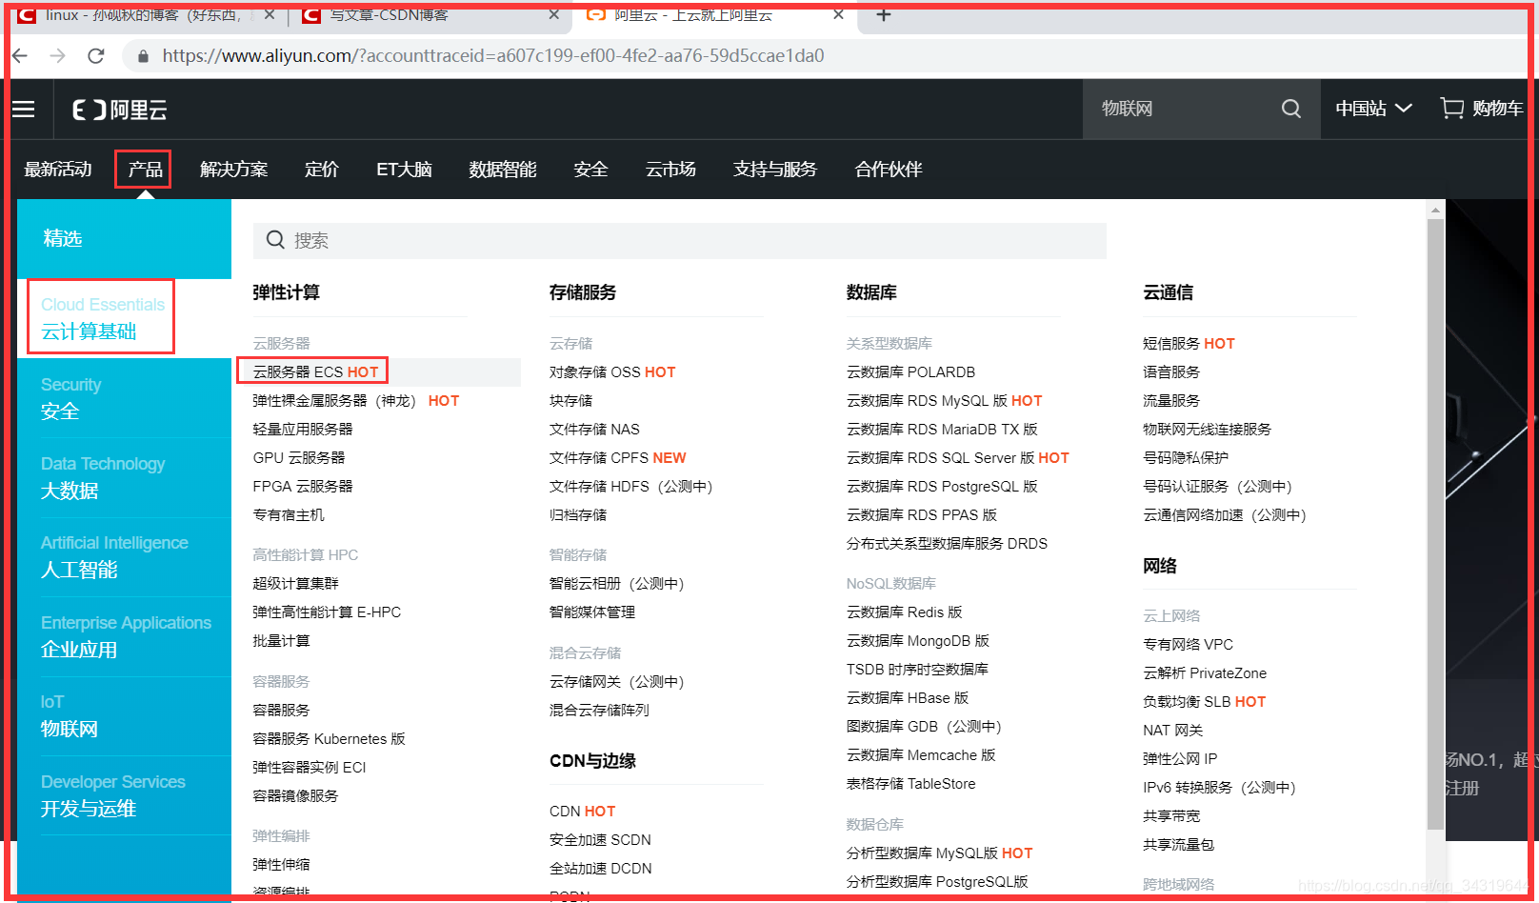This screenshot has width=1539, height=903.
Task: Open 云数据库 RDS MySQL 版 link
Action: tap(944, 400)
